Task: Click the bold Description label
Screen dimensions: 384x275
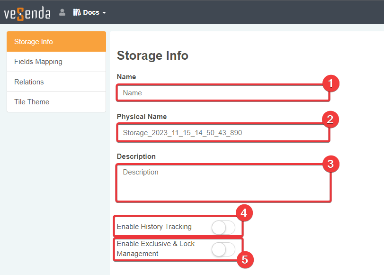Action: click(136, 156)
